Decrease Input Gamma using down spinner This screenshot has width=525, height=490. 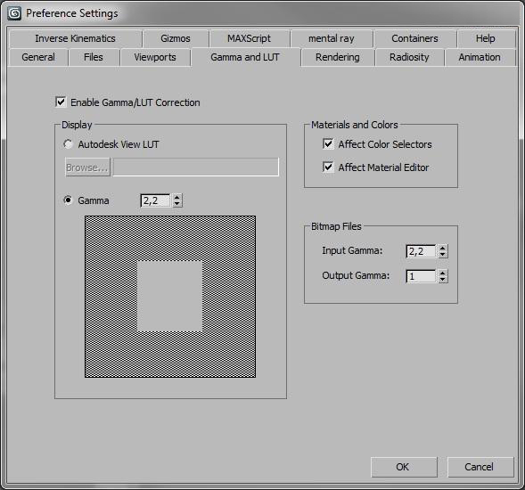coord(443,255)
